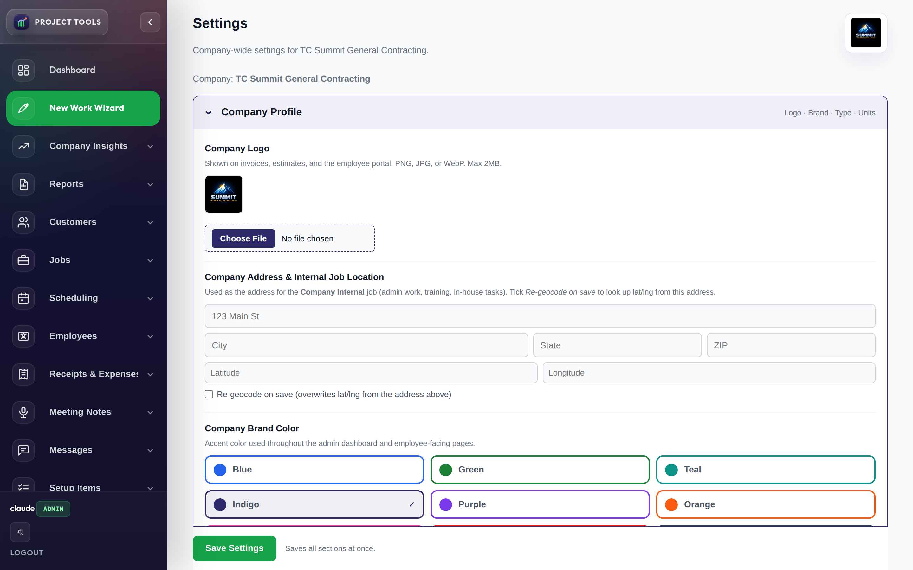Click the Longitude input field
This screenshot has width=913, height=570.
tap(709, 373)
